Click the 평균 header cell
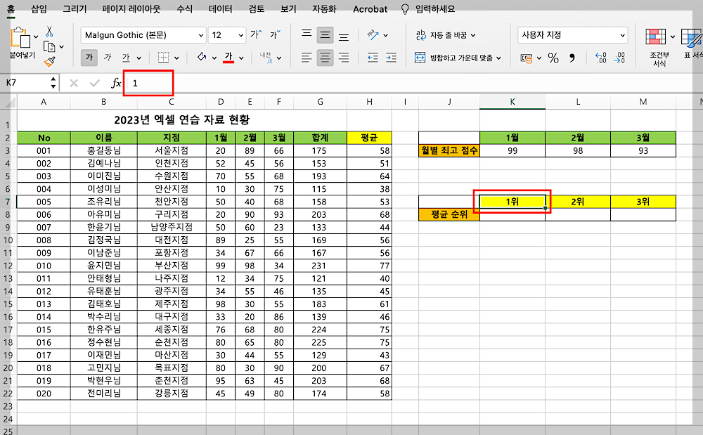This screenshot has height=435, width=703. [370, 138]
